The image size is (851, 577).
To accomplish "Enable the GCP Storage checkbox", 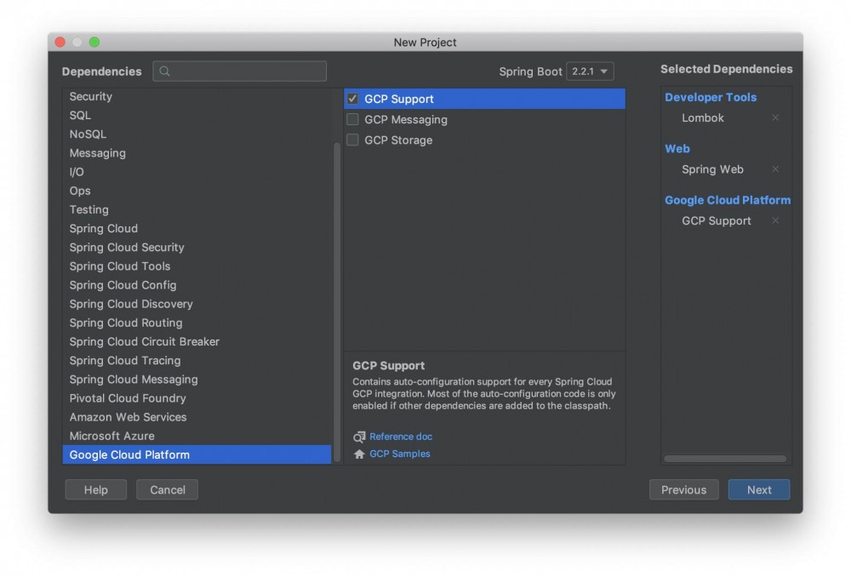I will [352, 140].
